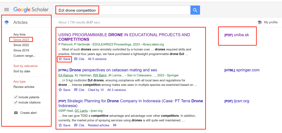Click the double-arrow more icon on third result
The image size is (282, 133).
[115, 125]
